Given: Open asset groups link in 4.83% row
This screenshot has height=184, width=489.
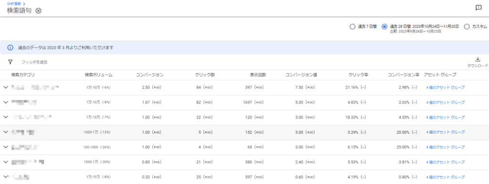Looking at the screenshot, I should coord(446,103).
